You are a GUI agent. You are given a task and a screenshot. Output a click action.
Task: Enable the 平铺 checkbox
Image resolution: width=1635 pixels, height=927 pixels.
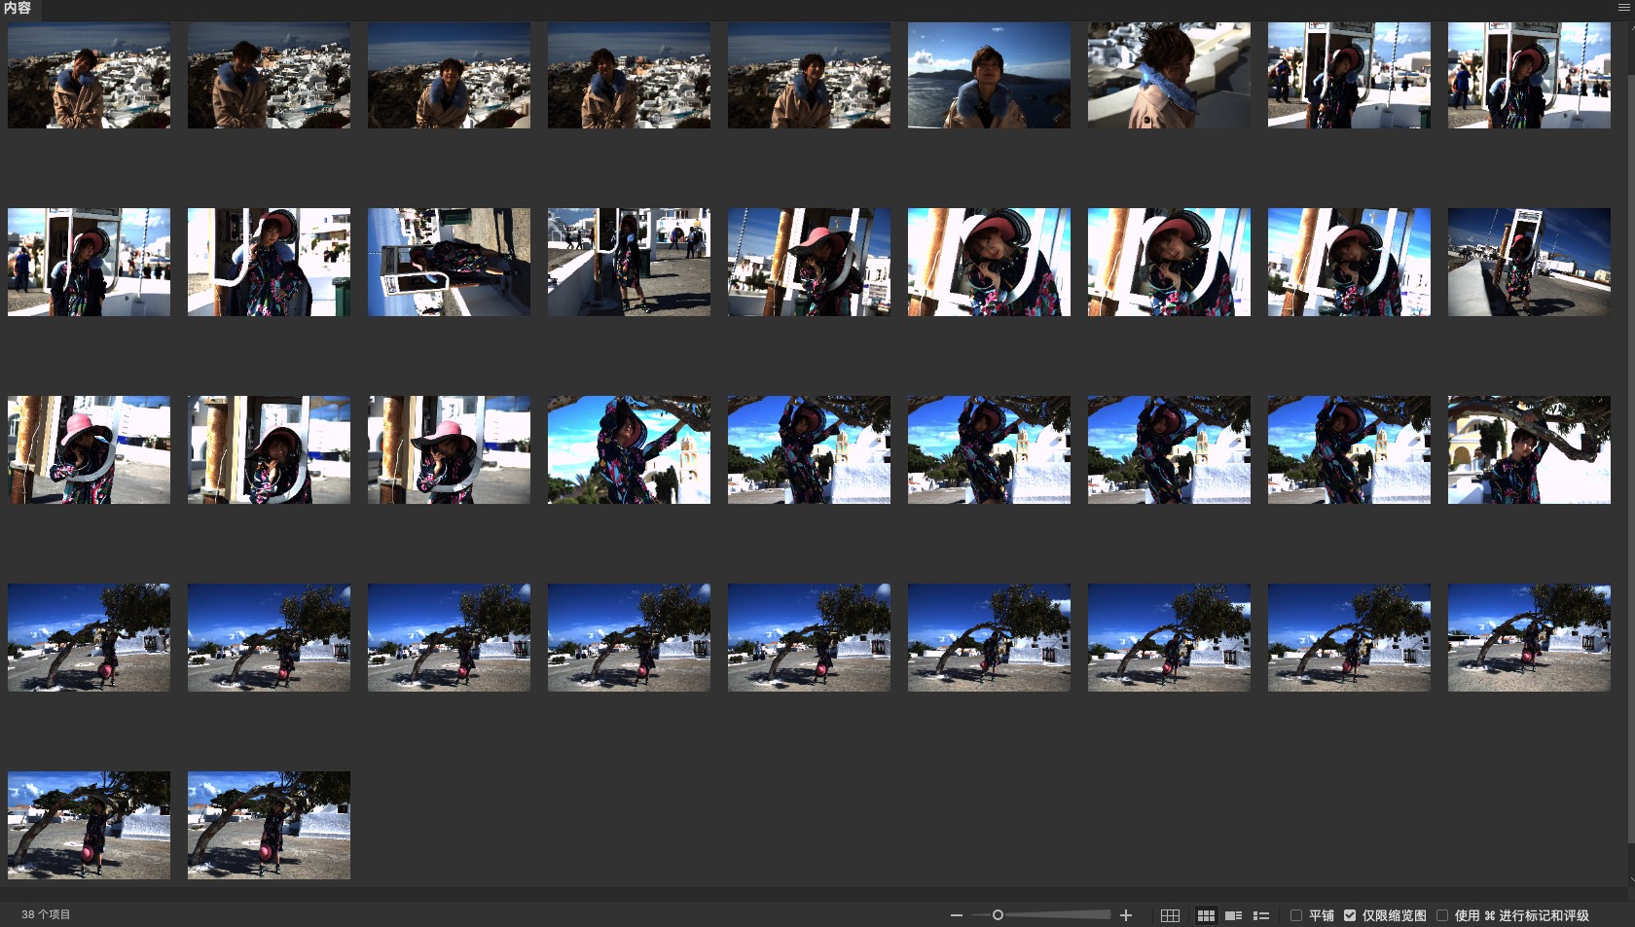(x=1296, y=915)
